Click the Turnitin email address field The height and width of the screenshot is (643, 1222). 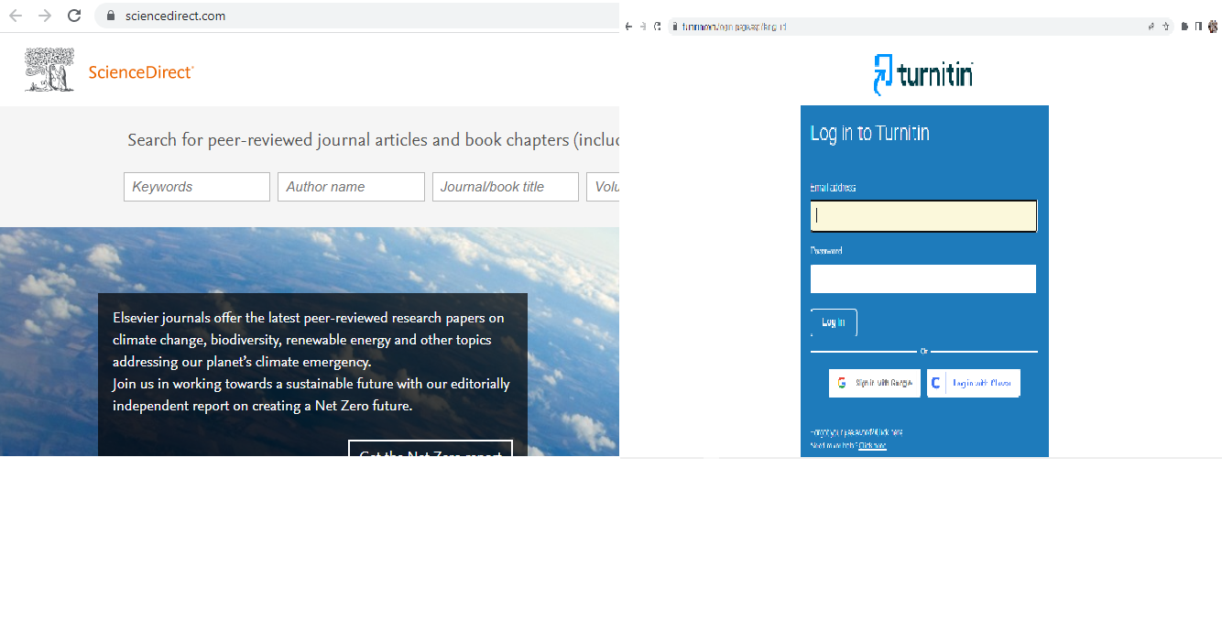pyautogui.click(x=923, y=216)
